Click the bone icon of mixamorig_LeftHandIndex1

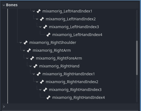(x=39, y=11)
